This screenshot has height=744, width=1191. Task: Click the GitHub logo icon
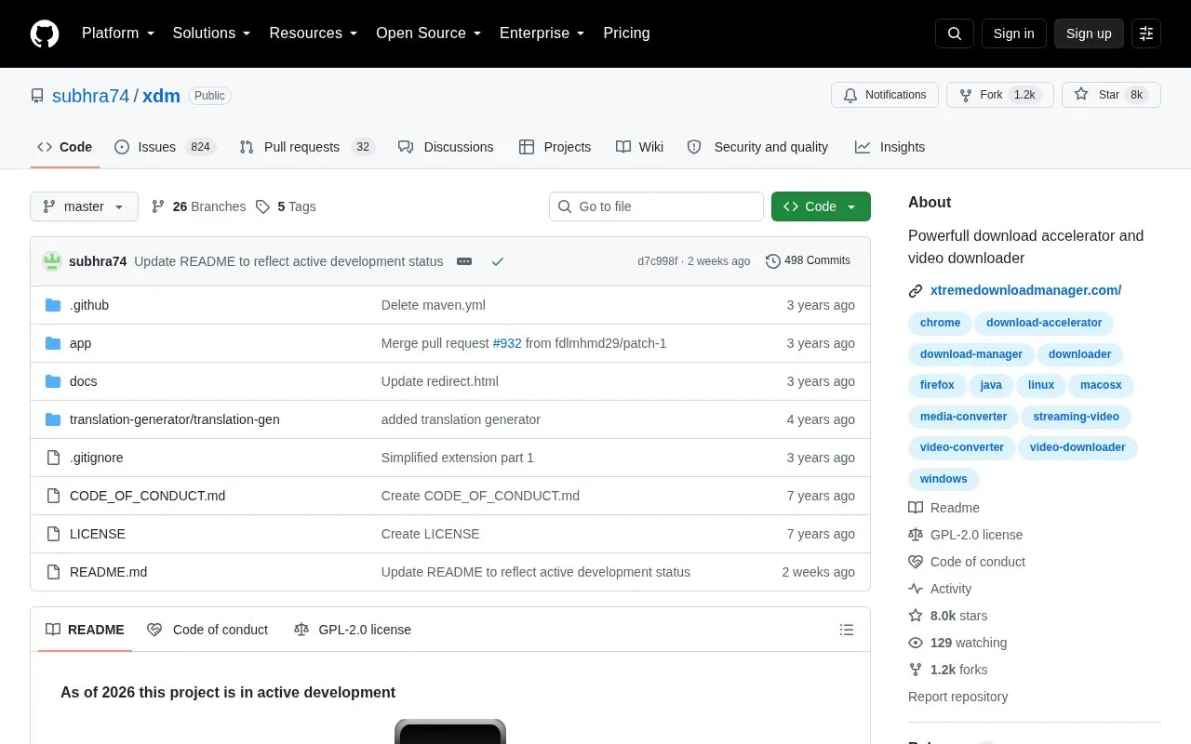45,33
